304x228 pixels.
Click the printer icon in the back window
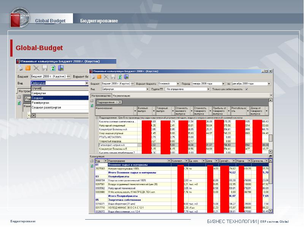20,68
